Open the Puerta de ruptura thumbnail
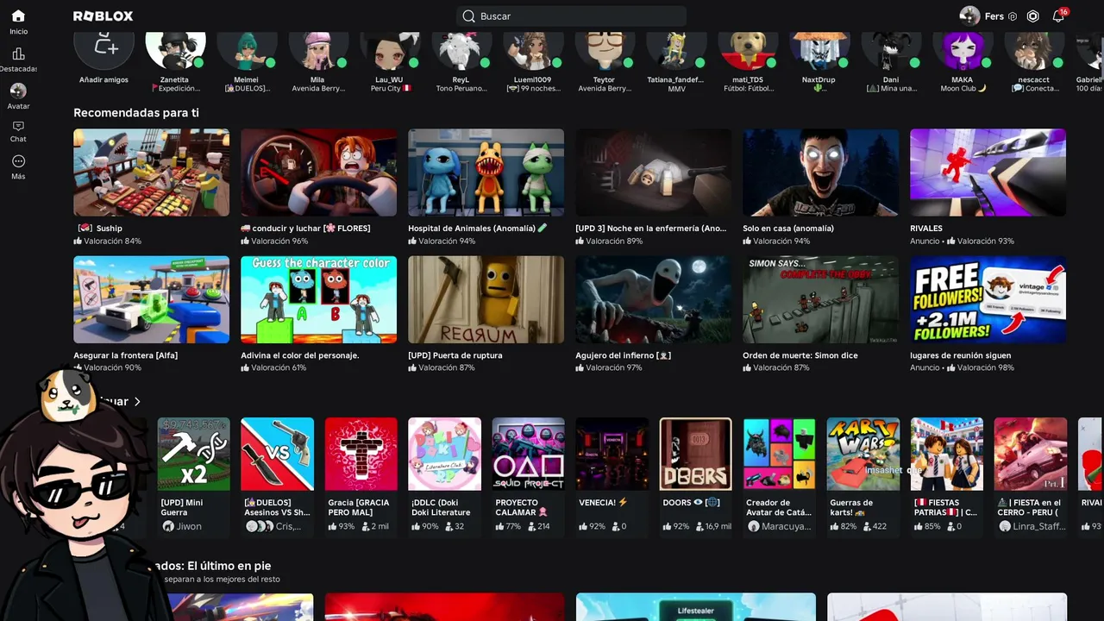The width and height of the screenshot is (1104, 621). click(x=486, y=299)
